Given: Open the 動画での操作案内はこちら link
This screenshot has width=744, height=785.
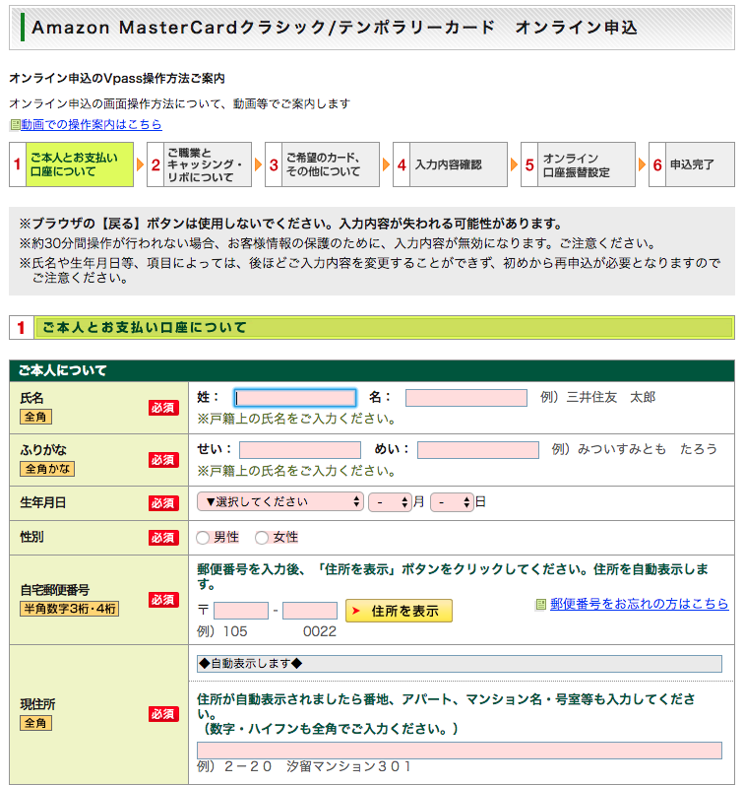Looking at the screenshot, I should [92, 125].
